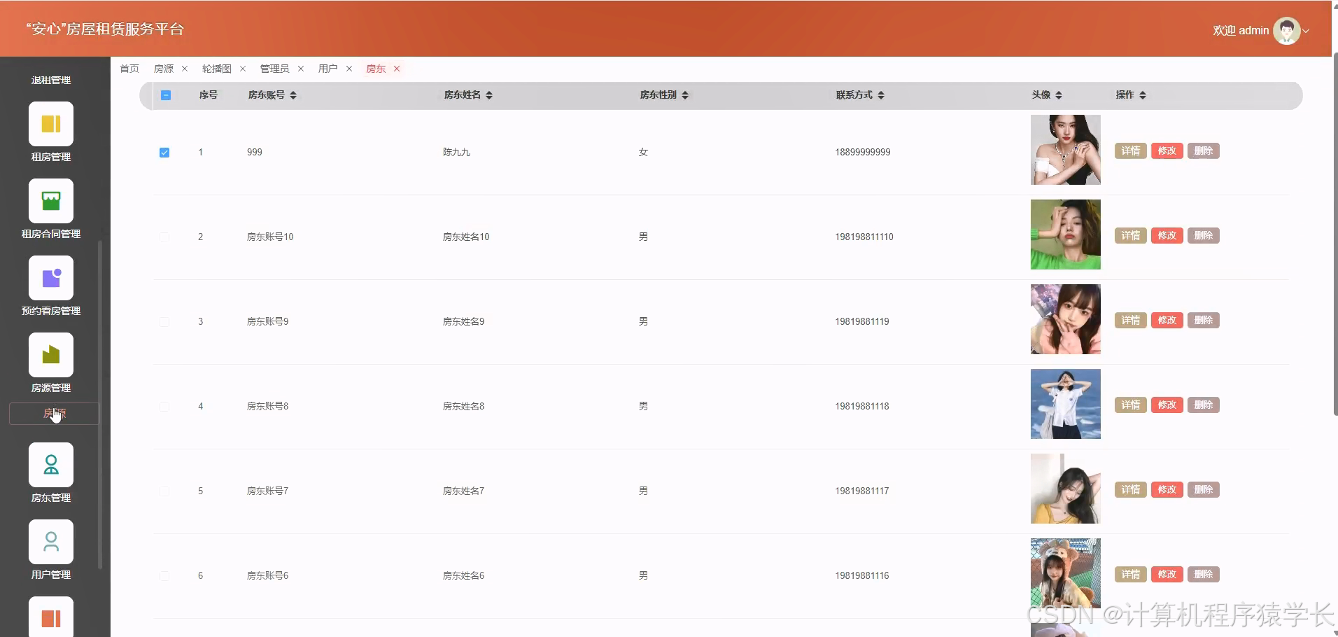This screenshot has width=1338, height=637.
Task: Click 详情 for 陈九九 row
Action: (x=1131, y=151)
